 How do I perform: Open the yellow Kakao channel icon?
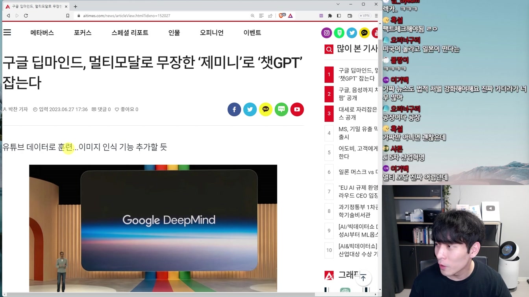pyautogui.click(x=364, y=33)
